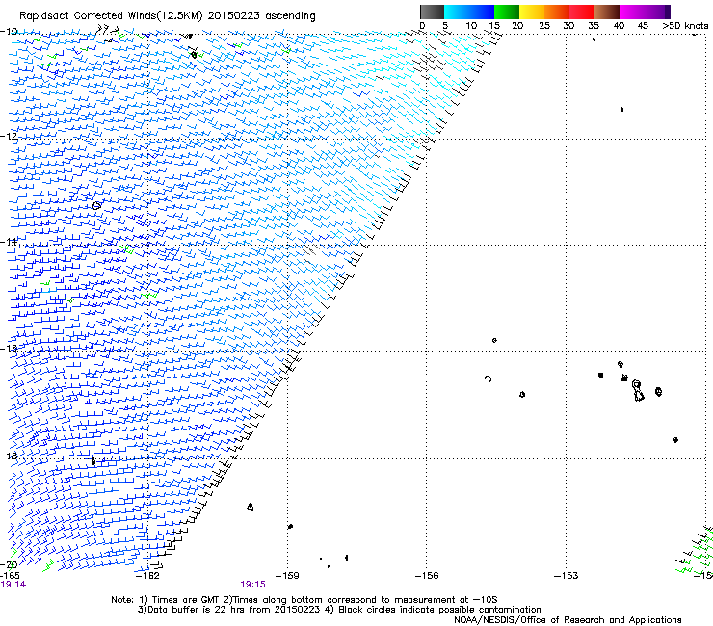Image resolution: width=713 pixels, height=626 pixels.
Task: Click the '-156' longitude axis label
Action: [x=427, y=576]
